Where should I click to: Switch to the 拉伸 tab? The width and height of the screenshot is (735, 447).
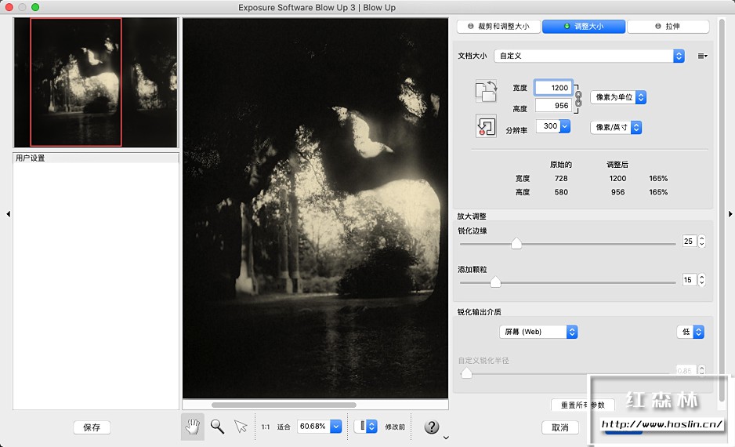[668, 27]
